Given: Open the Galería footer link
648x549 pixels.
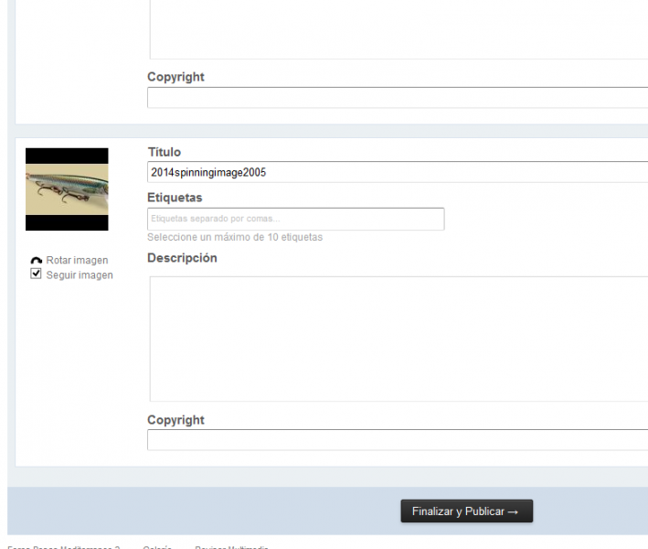Looking at the screenshot, I should pos(157,546).
